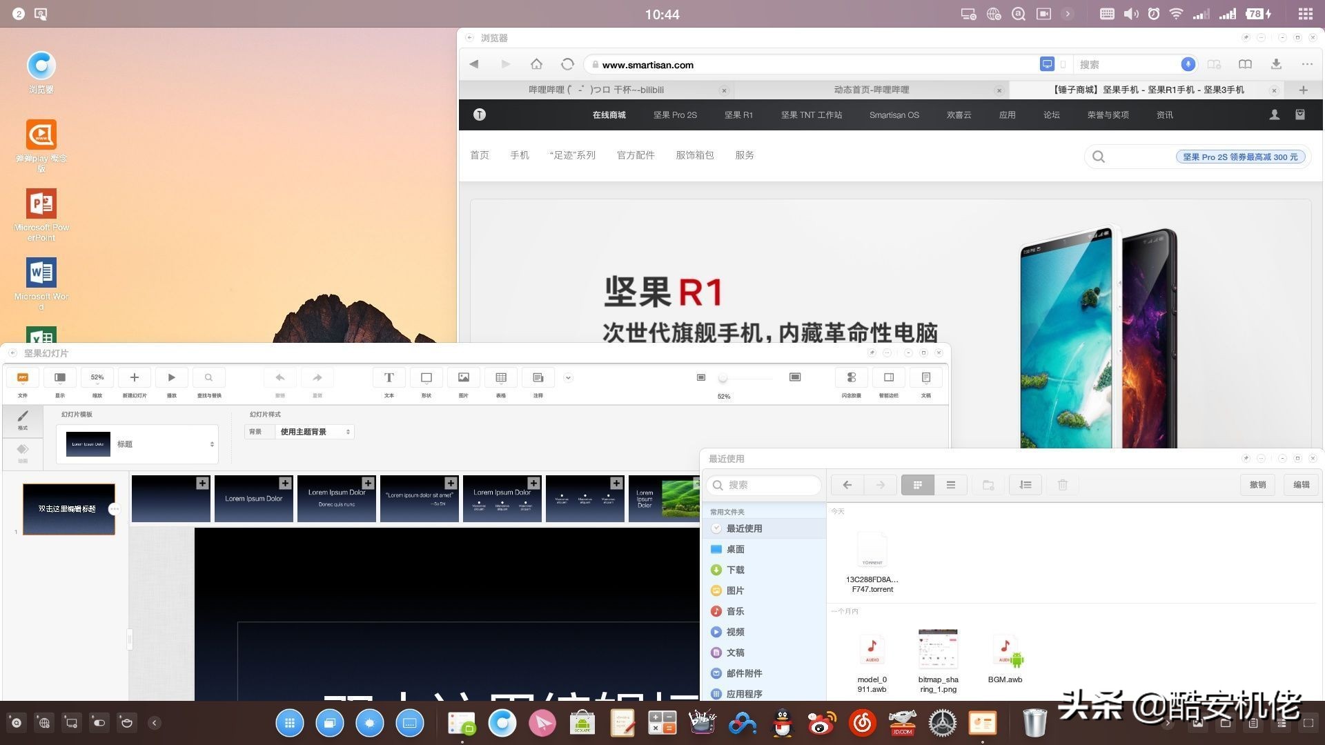Image resolution: width=1325 pixels, height=745 pixels.
Task: Open the animation panel in the slides sidebar
Action: pos(23,452)
